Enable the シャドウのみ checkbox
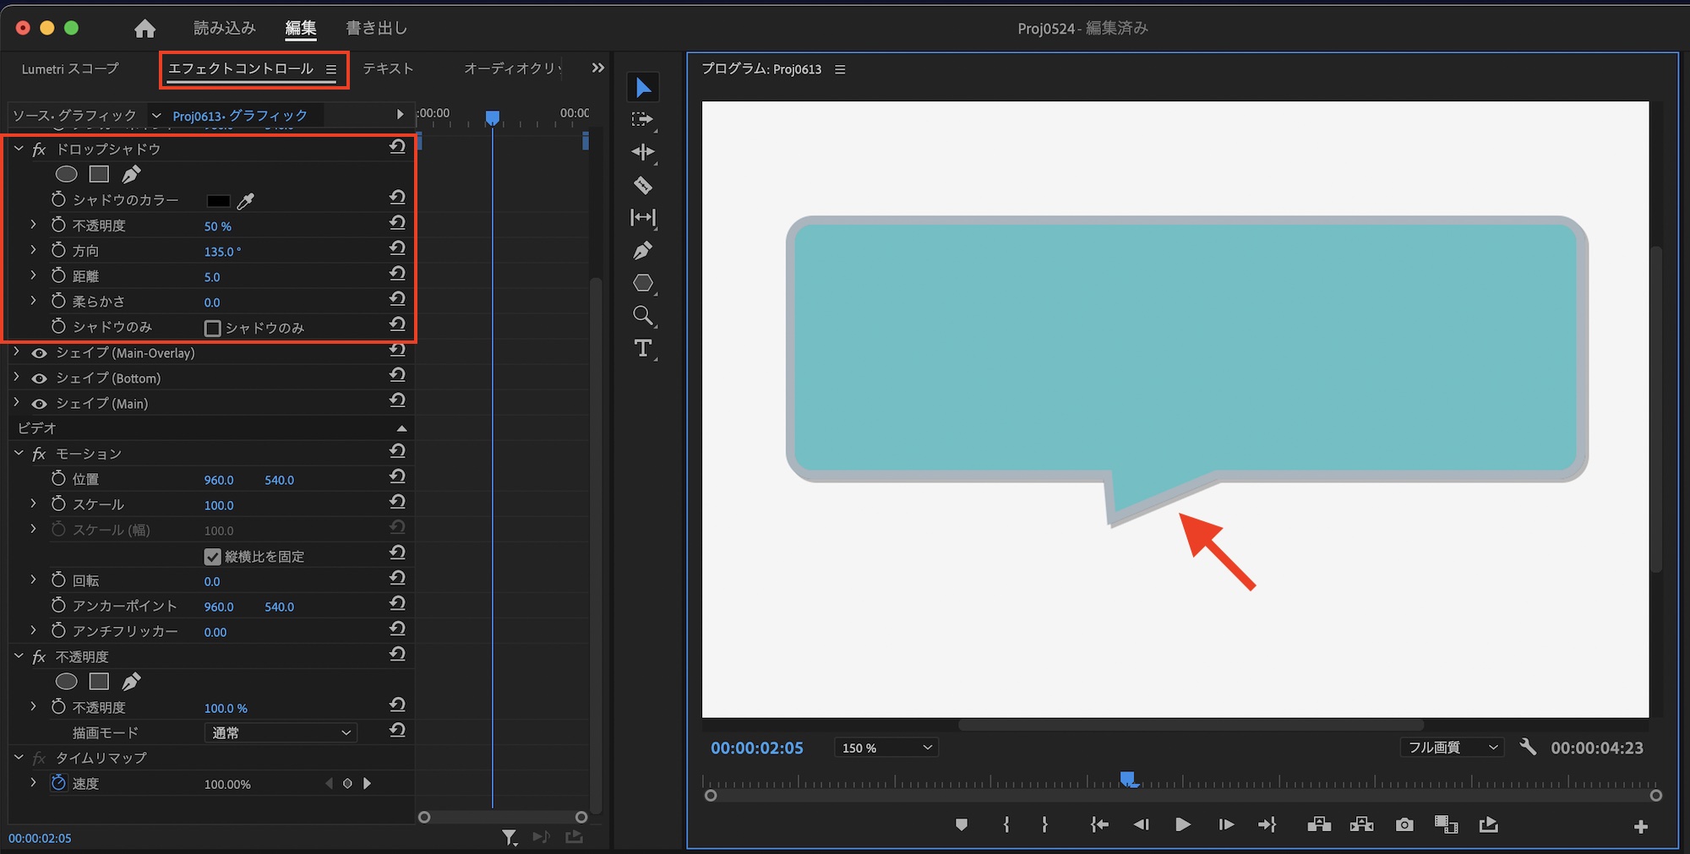The height and width of the screenshot is (854, 1690). [x=213, y=328]
